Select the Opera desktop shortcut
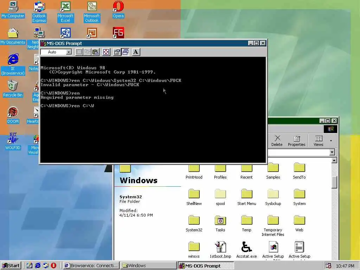360x270 pixels. pyautogui.click(x=118, y=10)
